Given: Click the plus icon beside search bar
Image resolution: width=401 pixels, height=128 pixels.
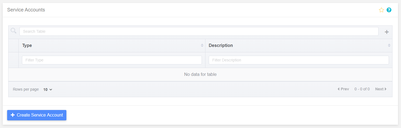Looking at the screenshot, I should (x=387, y=32).
